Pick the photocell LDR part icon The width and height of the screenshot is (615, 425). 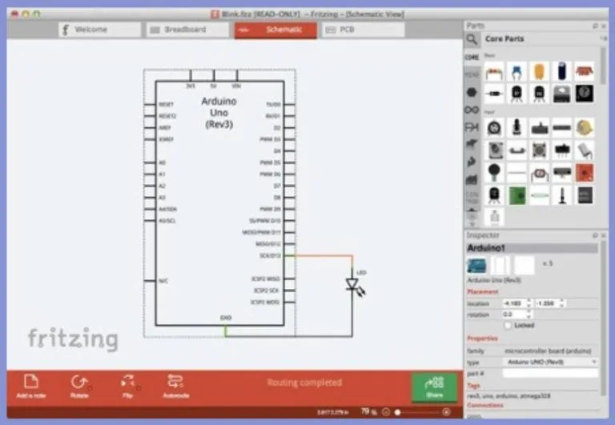(x=539, y=173)
